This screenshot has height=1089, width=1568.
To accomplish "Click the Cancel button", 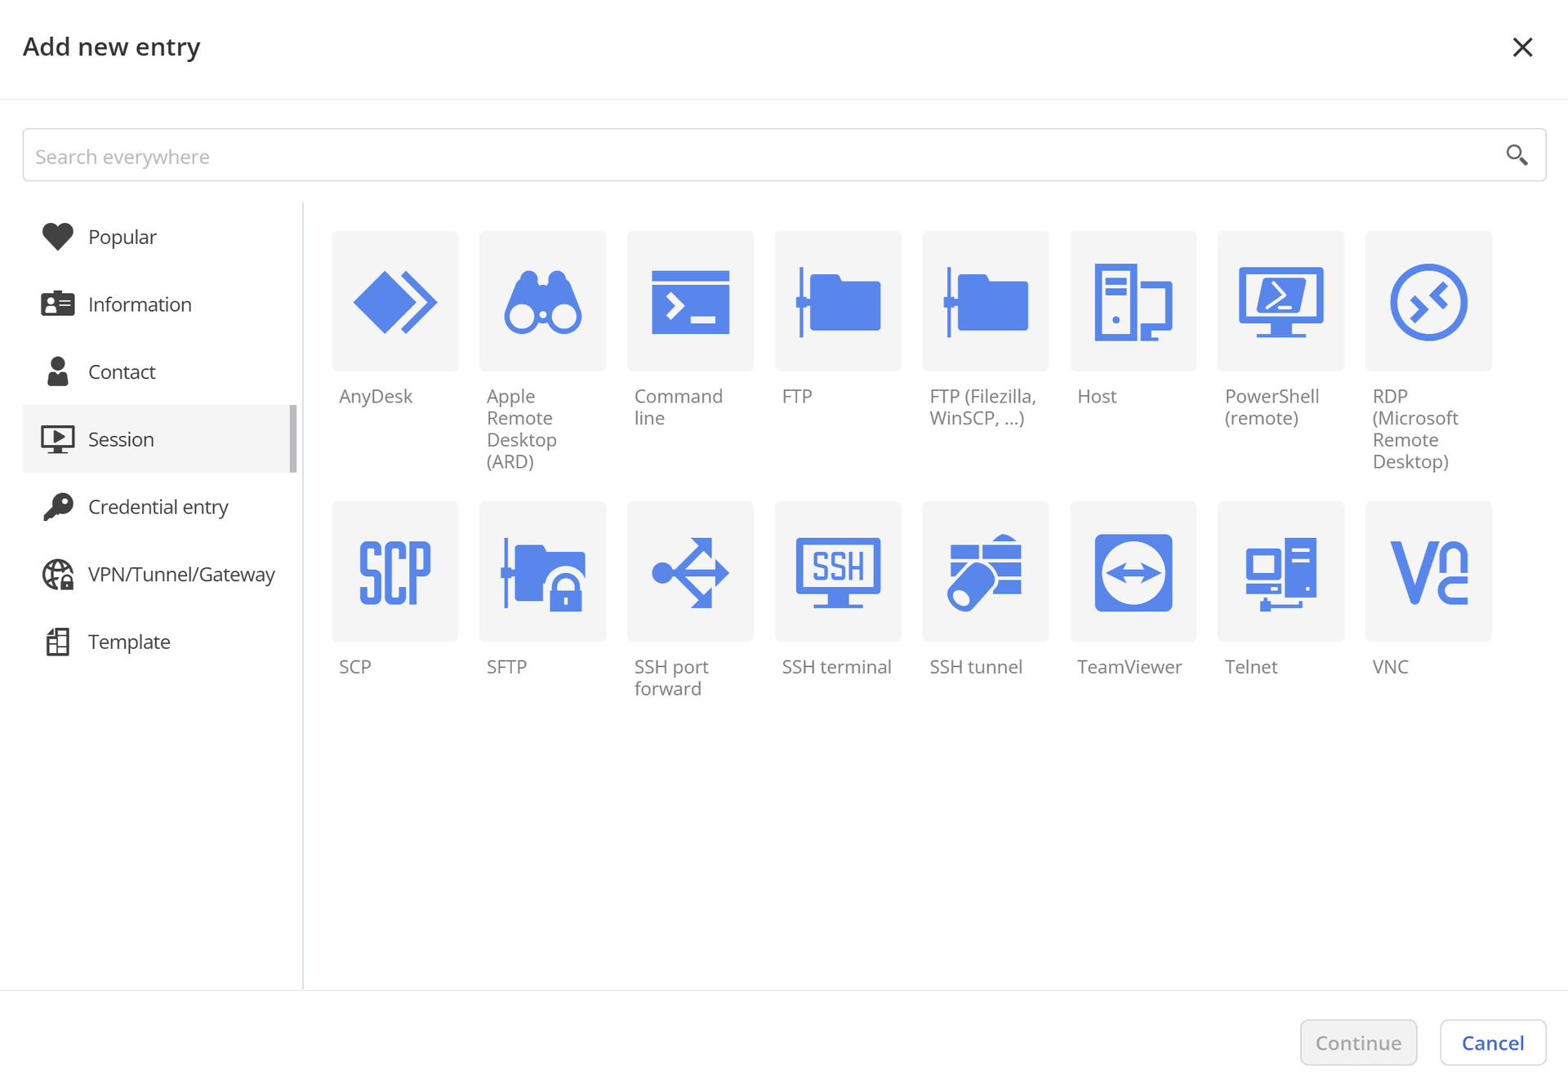I will [x=1492, y=1042].
